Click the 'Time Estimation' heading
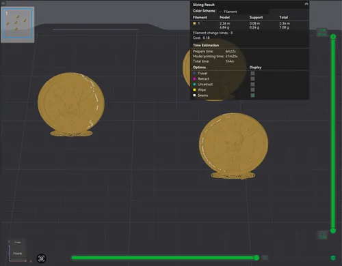The height and width of the screenshot is (266, 342). coord(206,45)
